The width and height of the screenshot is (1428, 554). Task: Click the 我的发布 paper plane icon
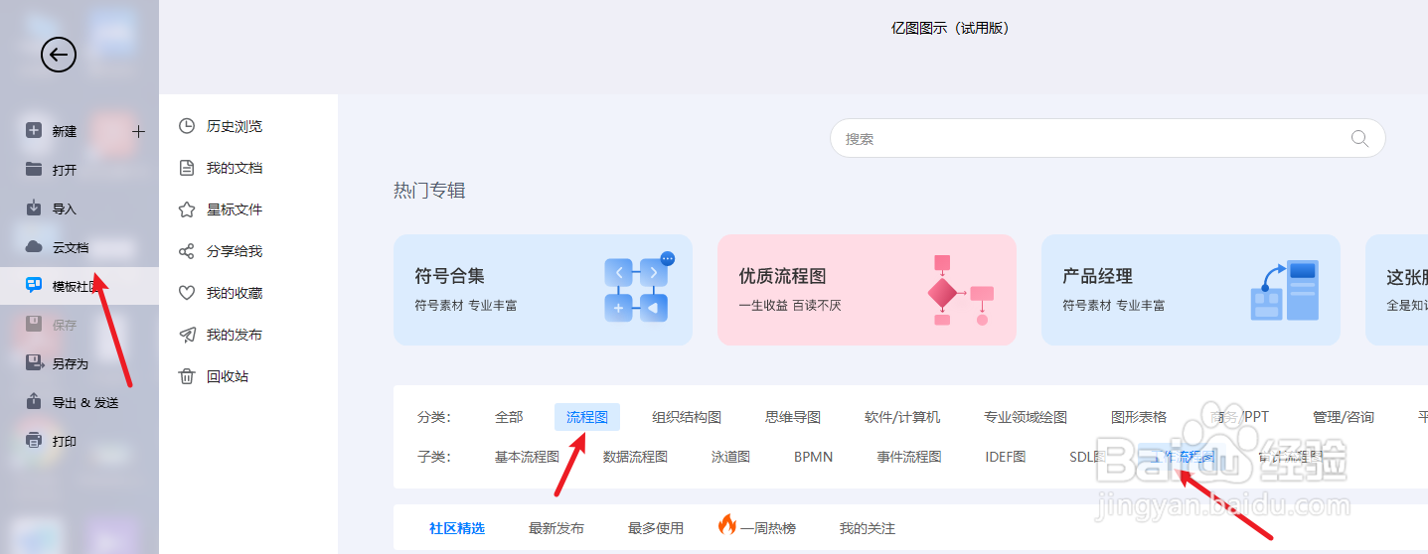186,335
